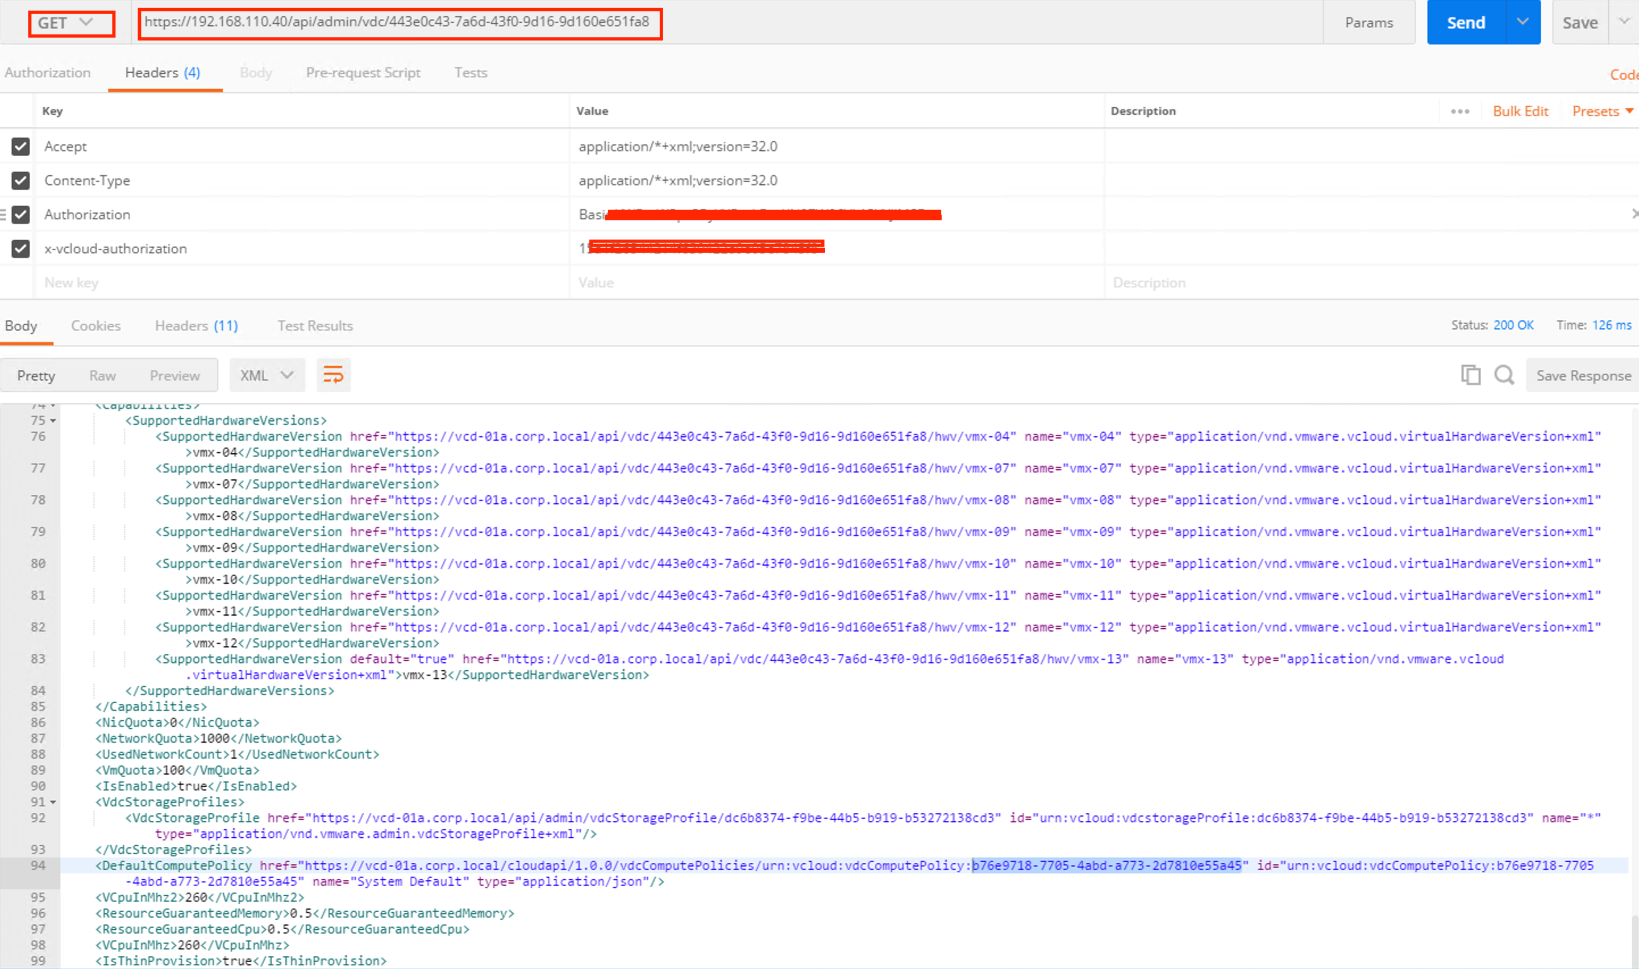Click the request URL field

pos(398,23)
